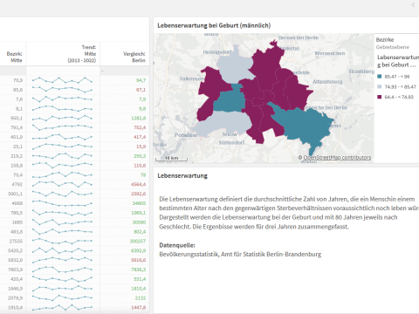419x314 pixels.
Task: Click the Mitte value 4792
Action: coord(17,184)
